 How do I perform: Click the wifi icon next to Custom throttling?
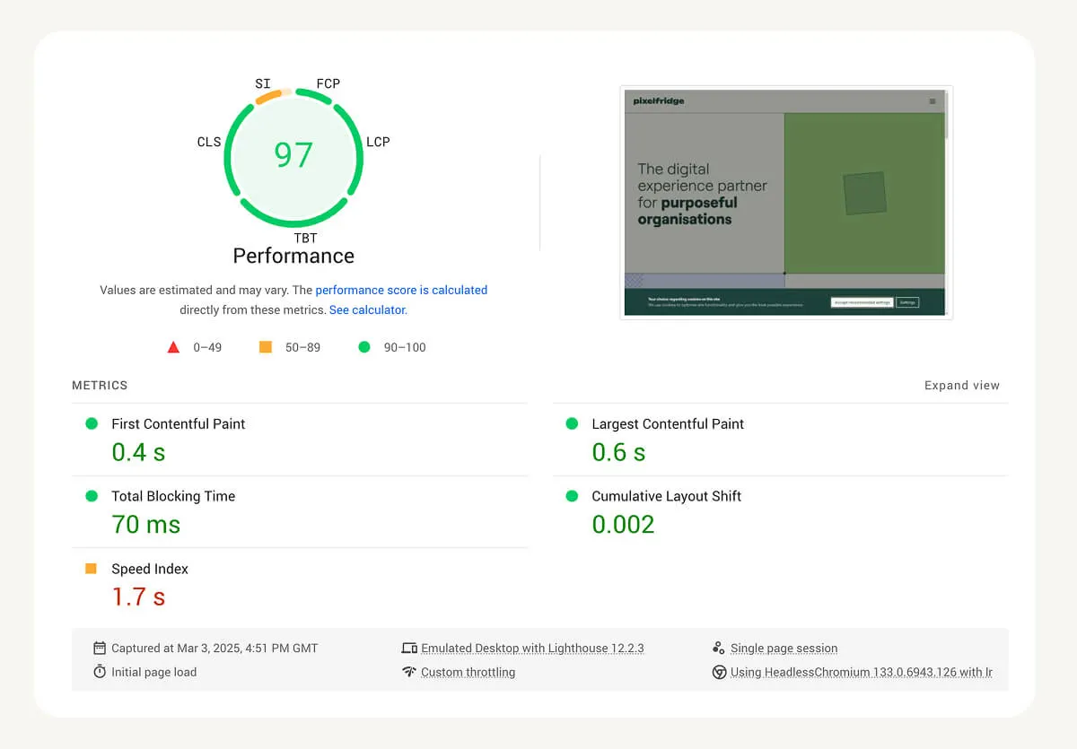[x=409, y=672]
